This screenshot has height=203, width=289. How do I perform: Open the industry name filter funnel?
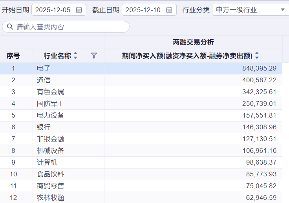94,56
